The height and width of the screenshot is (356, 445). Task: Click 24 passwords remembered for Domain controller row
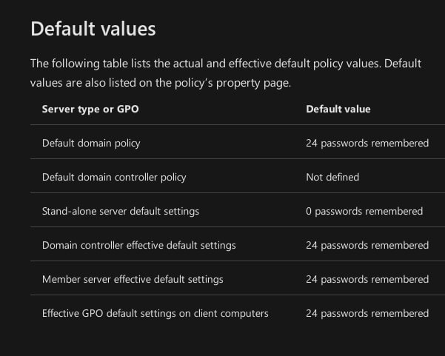[367, 246]
